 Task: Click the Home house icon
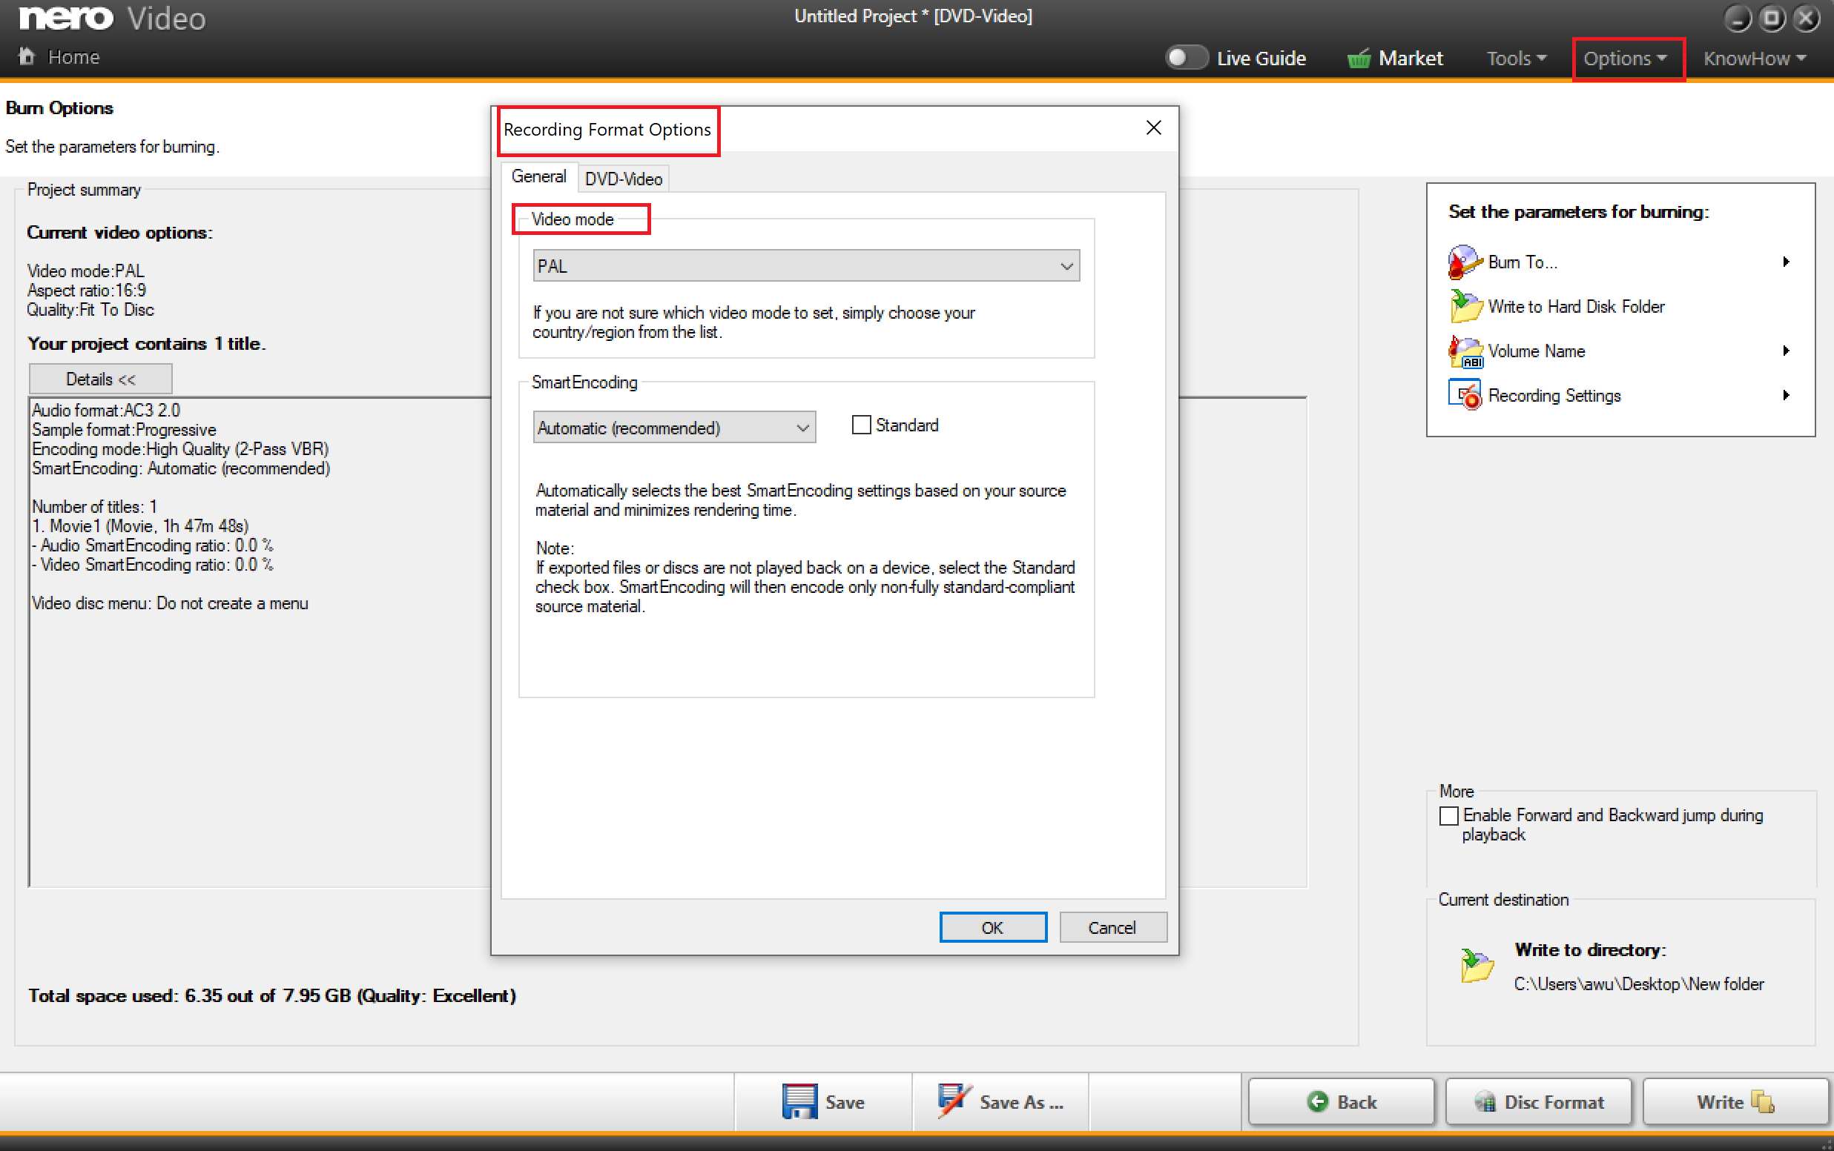point(27,56)
